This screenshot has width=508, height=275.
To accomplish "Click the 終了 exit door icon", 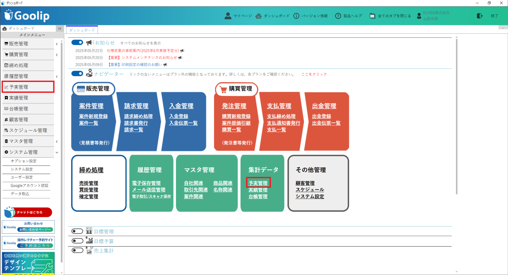I will (x=480, y=16).
